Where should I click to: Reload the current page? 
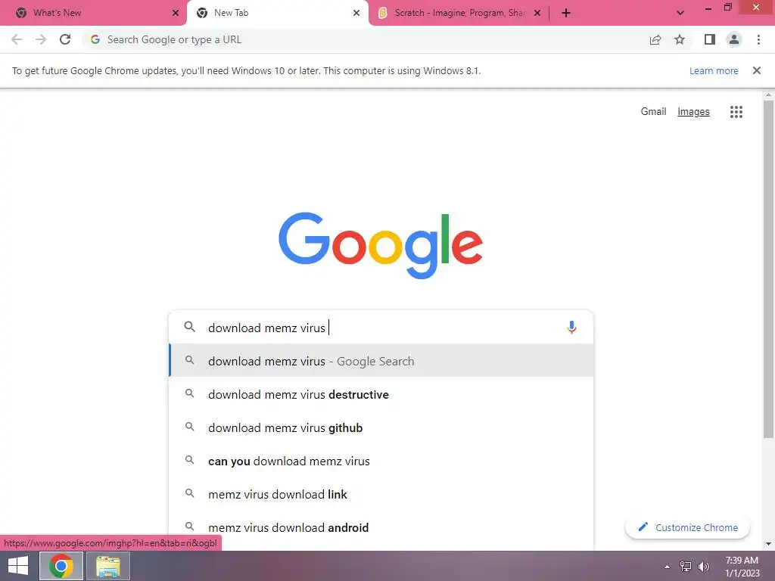(65, 39)
